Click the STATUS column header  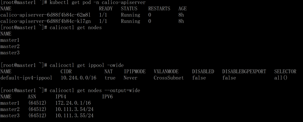coord(129,9)
